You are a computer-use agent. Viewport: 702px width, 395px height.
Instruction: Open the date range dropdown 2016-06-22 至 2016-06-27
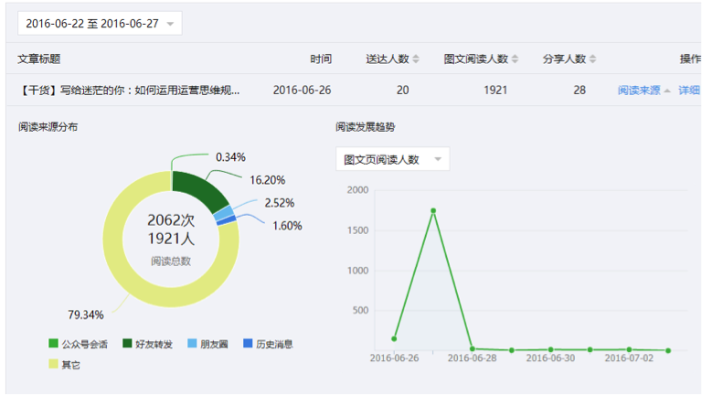tap(100, 23)
